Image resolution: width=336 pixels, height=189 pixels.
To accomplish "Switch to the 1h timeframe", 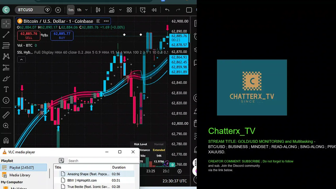I will pos(79,10).
